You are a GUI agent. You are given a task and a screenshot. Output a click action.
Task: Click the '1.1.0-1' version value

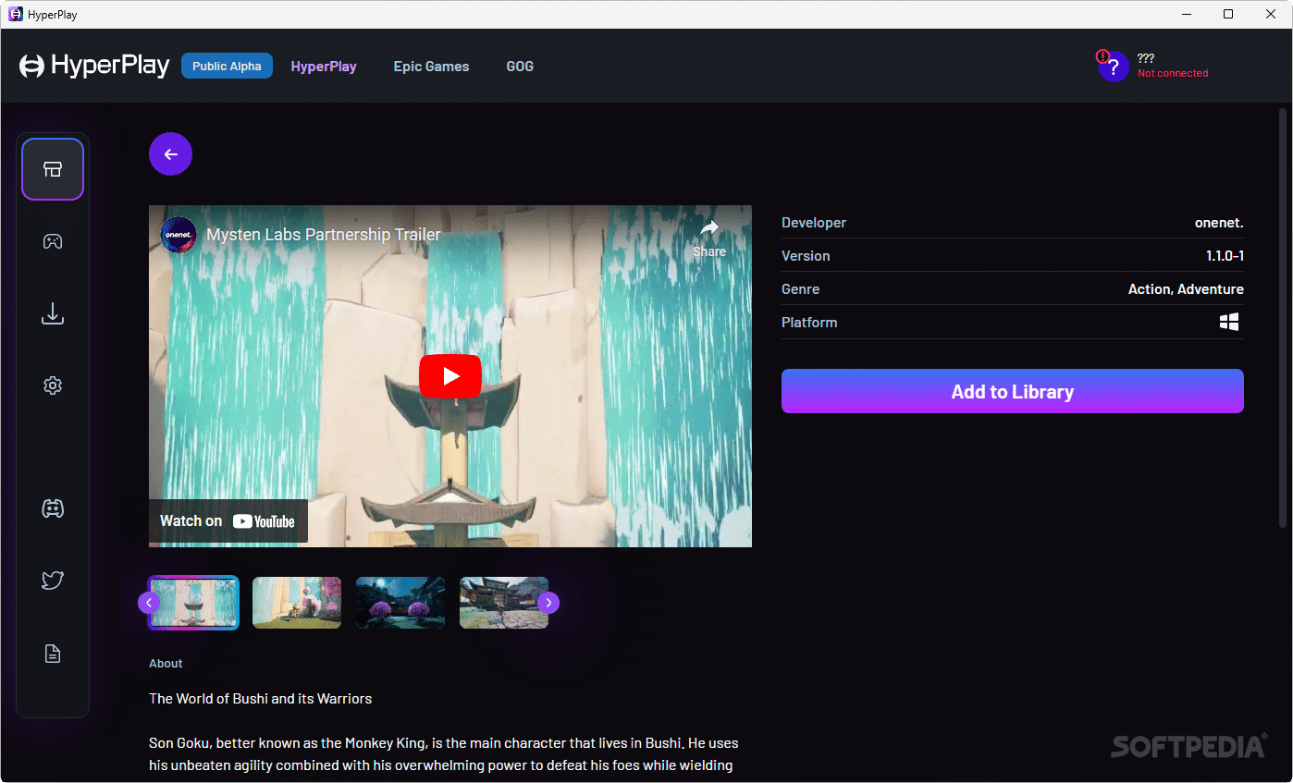(x=1225, y=256)
